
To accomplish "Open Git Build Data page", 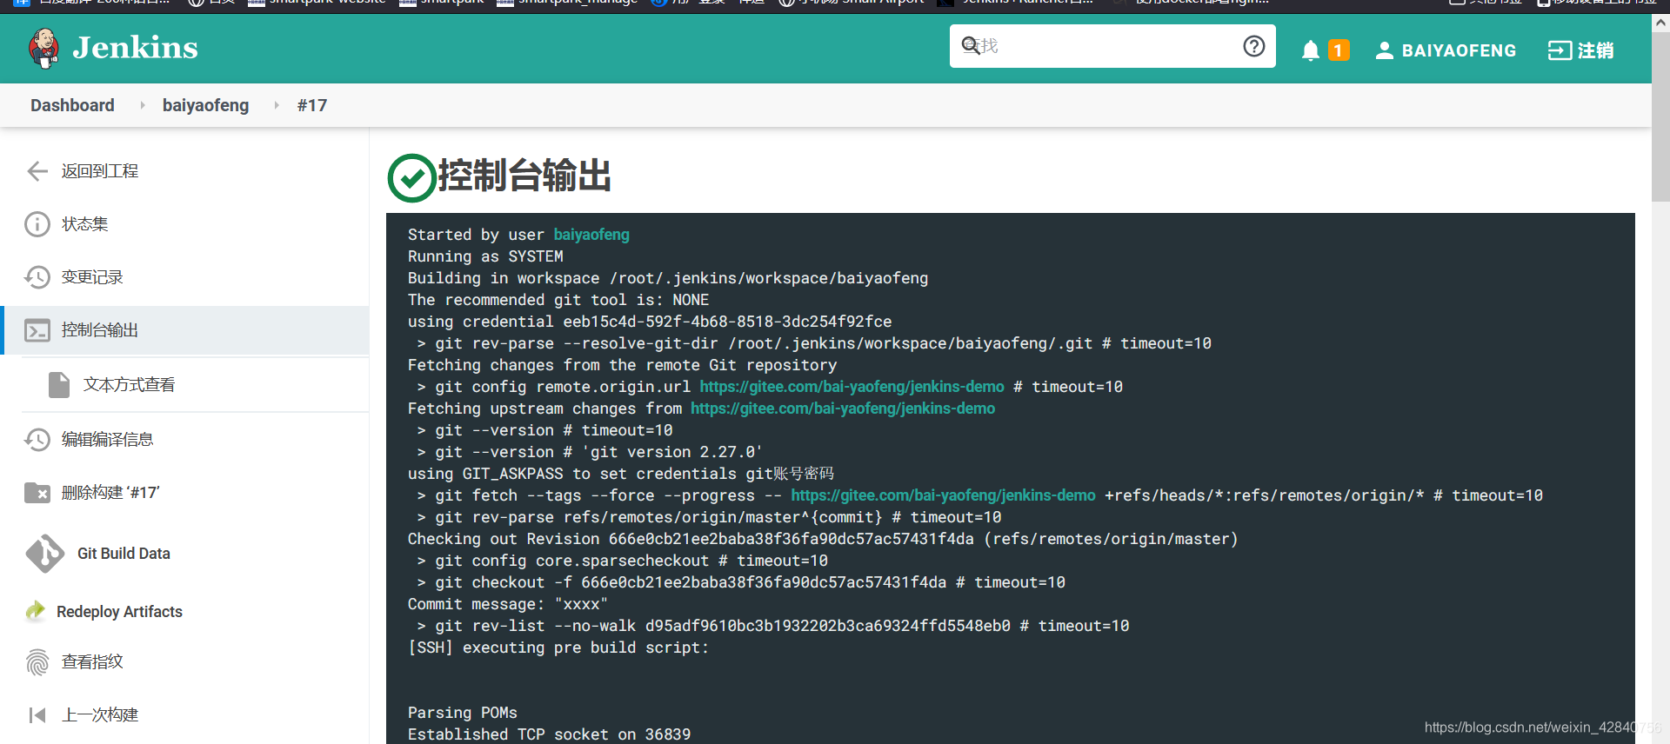I will pos(124,554).
